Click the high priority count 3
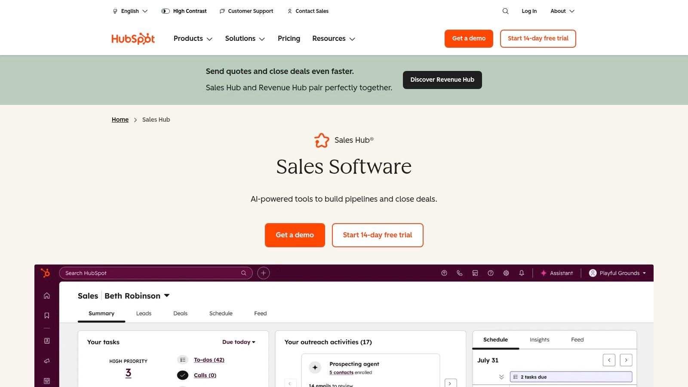The width and height of the screenshot is (688, 387). click(128, 373)
